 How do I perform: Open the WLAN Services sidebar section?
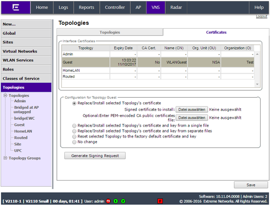click(26, 60)
